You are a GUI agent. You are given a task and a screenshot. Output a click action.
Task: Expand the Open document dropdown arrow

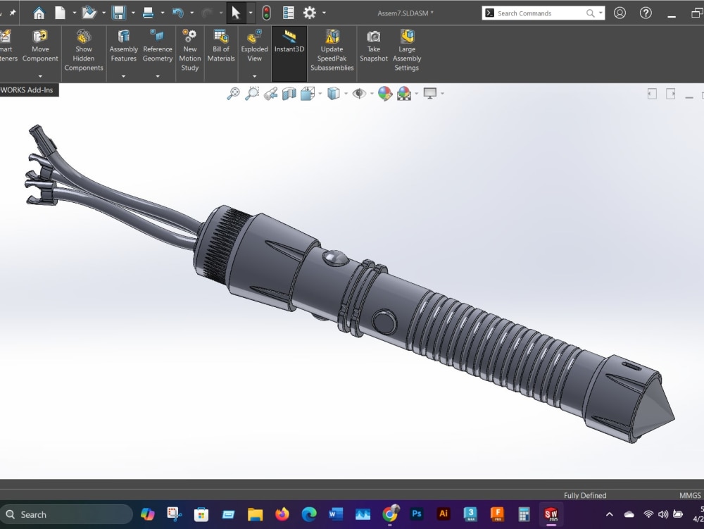(103, 13)
